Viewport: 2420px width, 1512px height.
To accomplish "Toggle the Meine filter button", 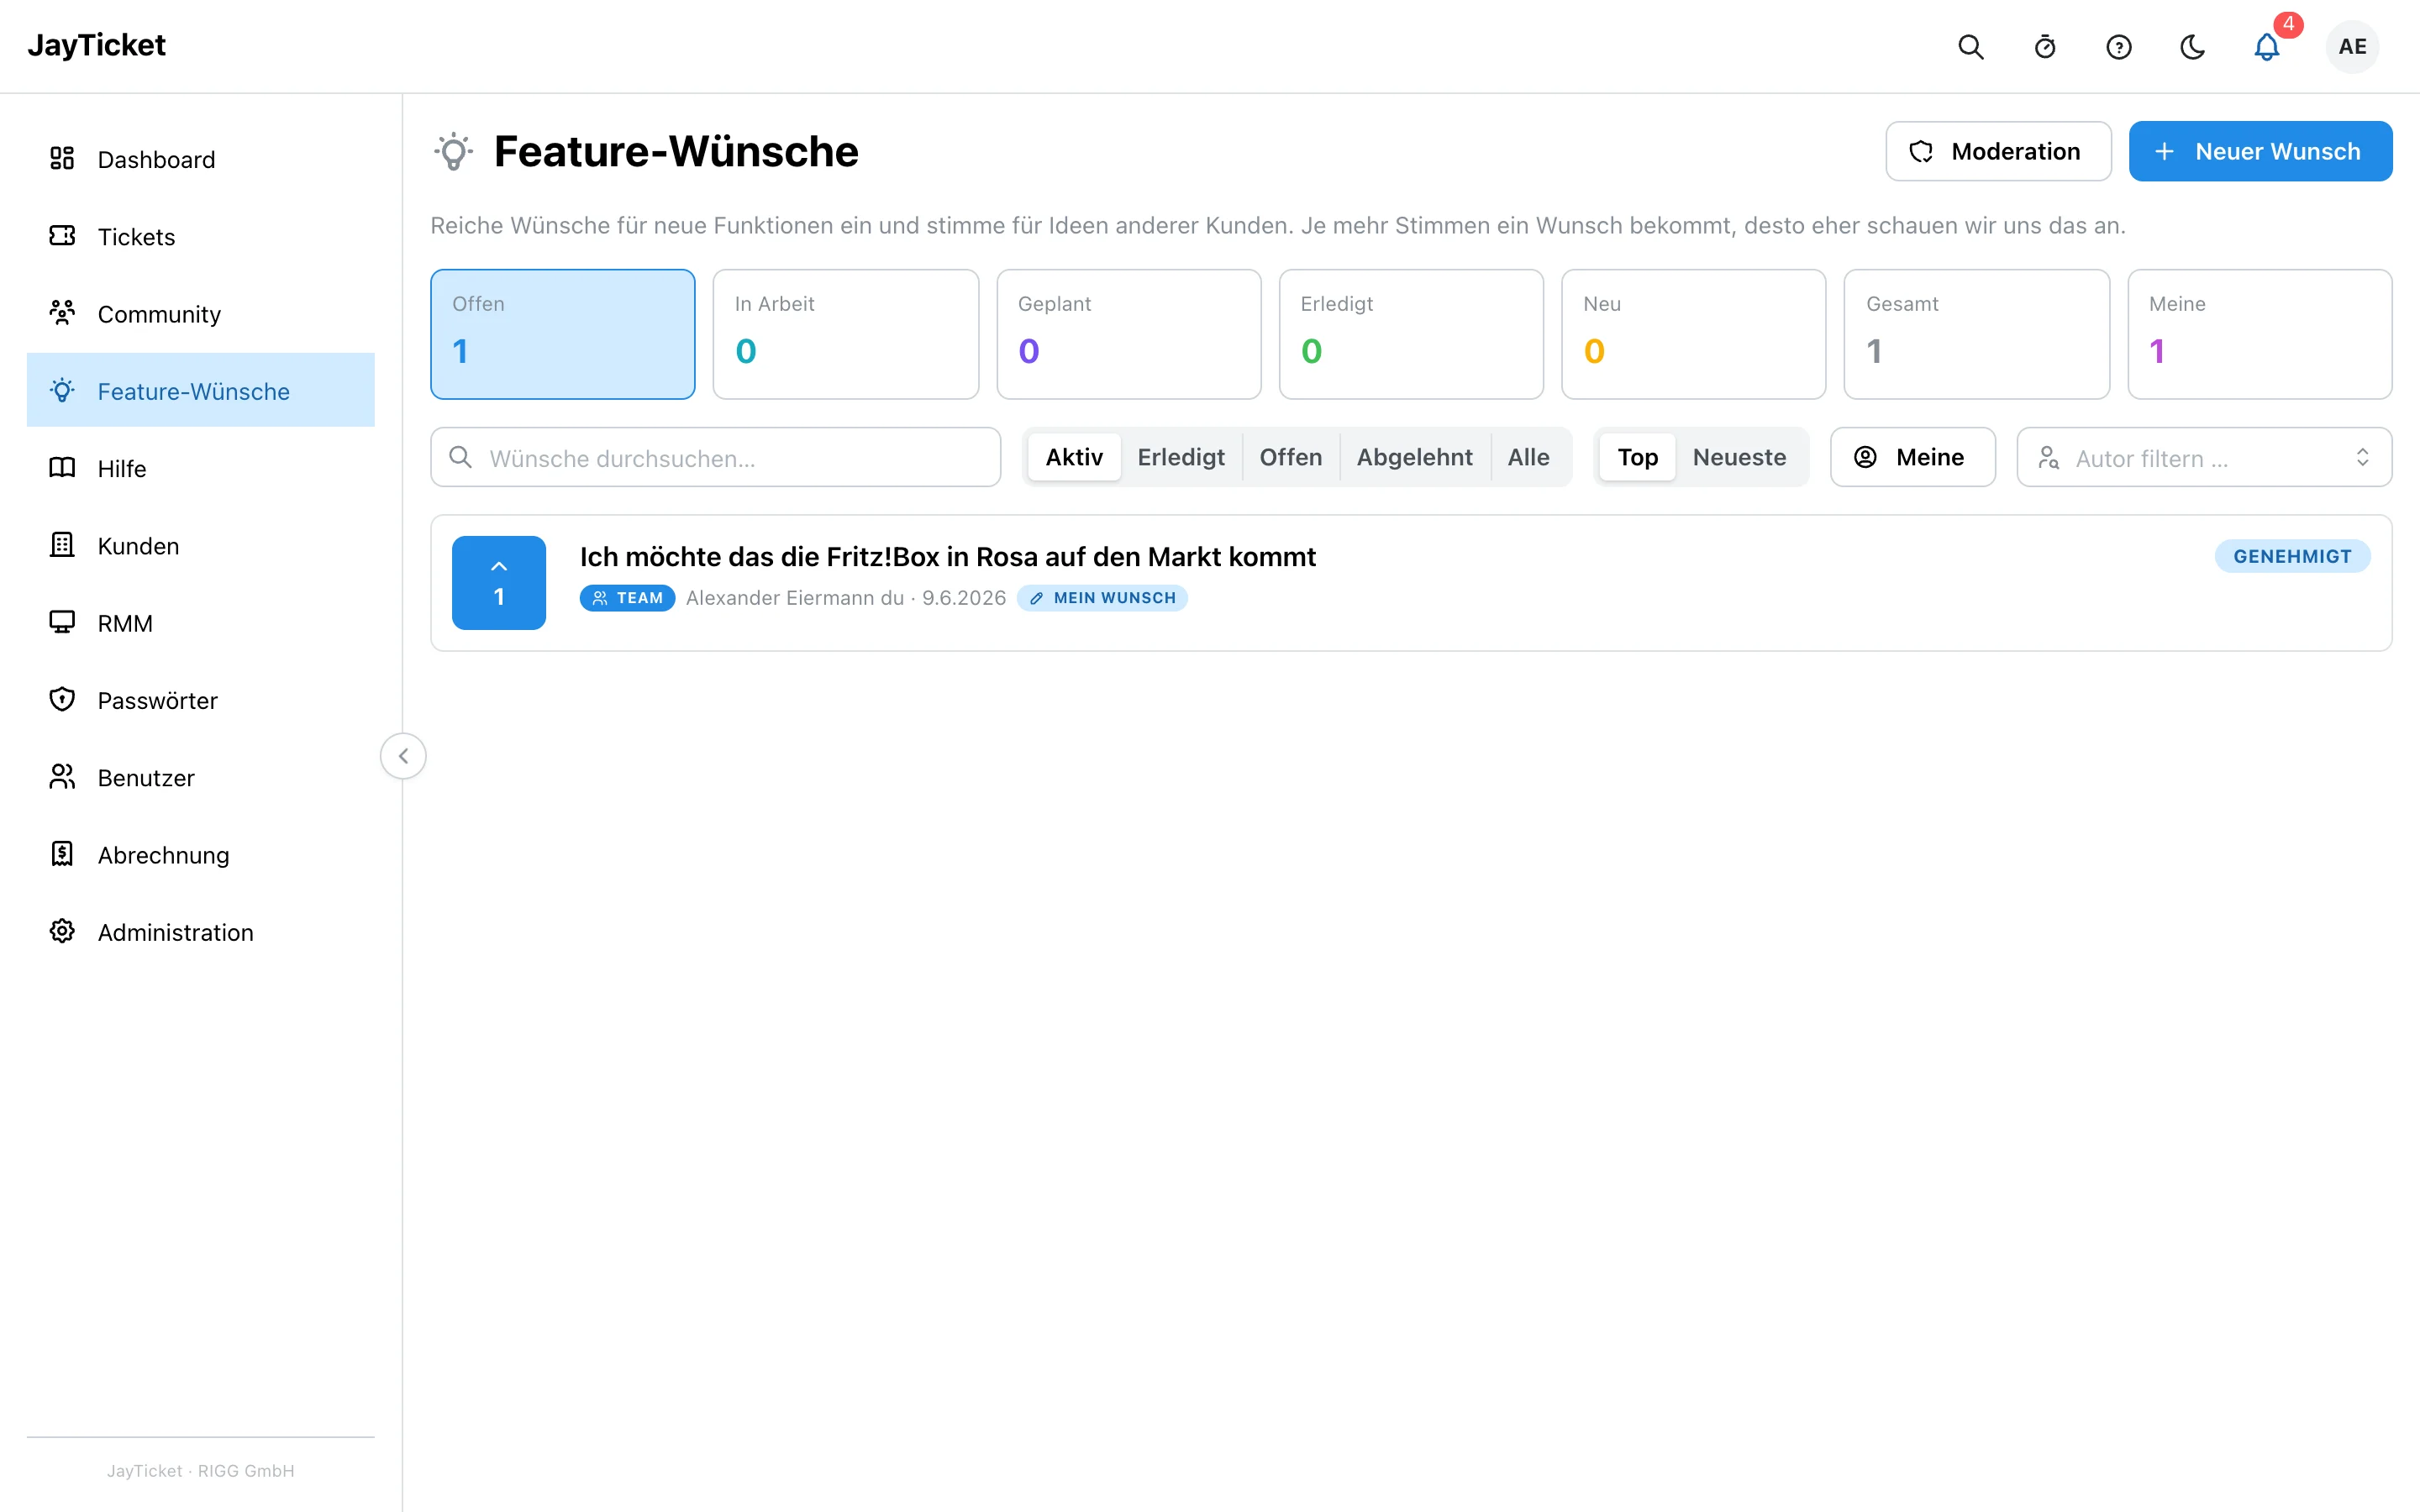I will (1912, 457).
